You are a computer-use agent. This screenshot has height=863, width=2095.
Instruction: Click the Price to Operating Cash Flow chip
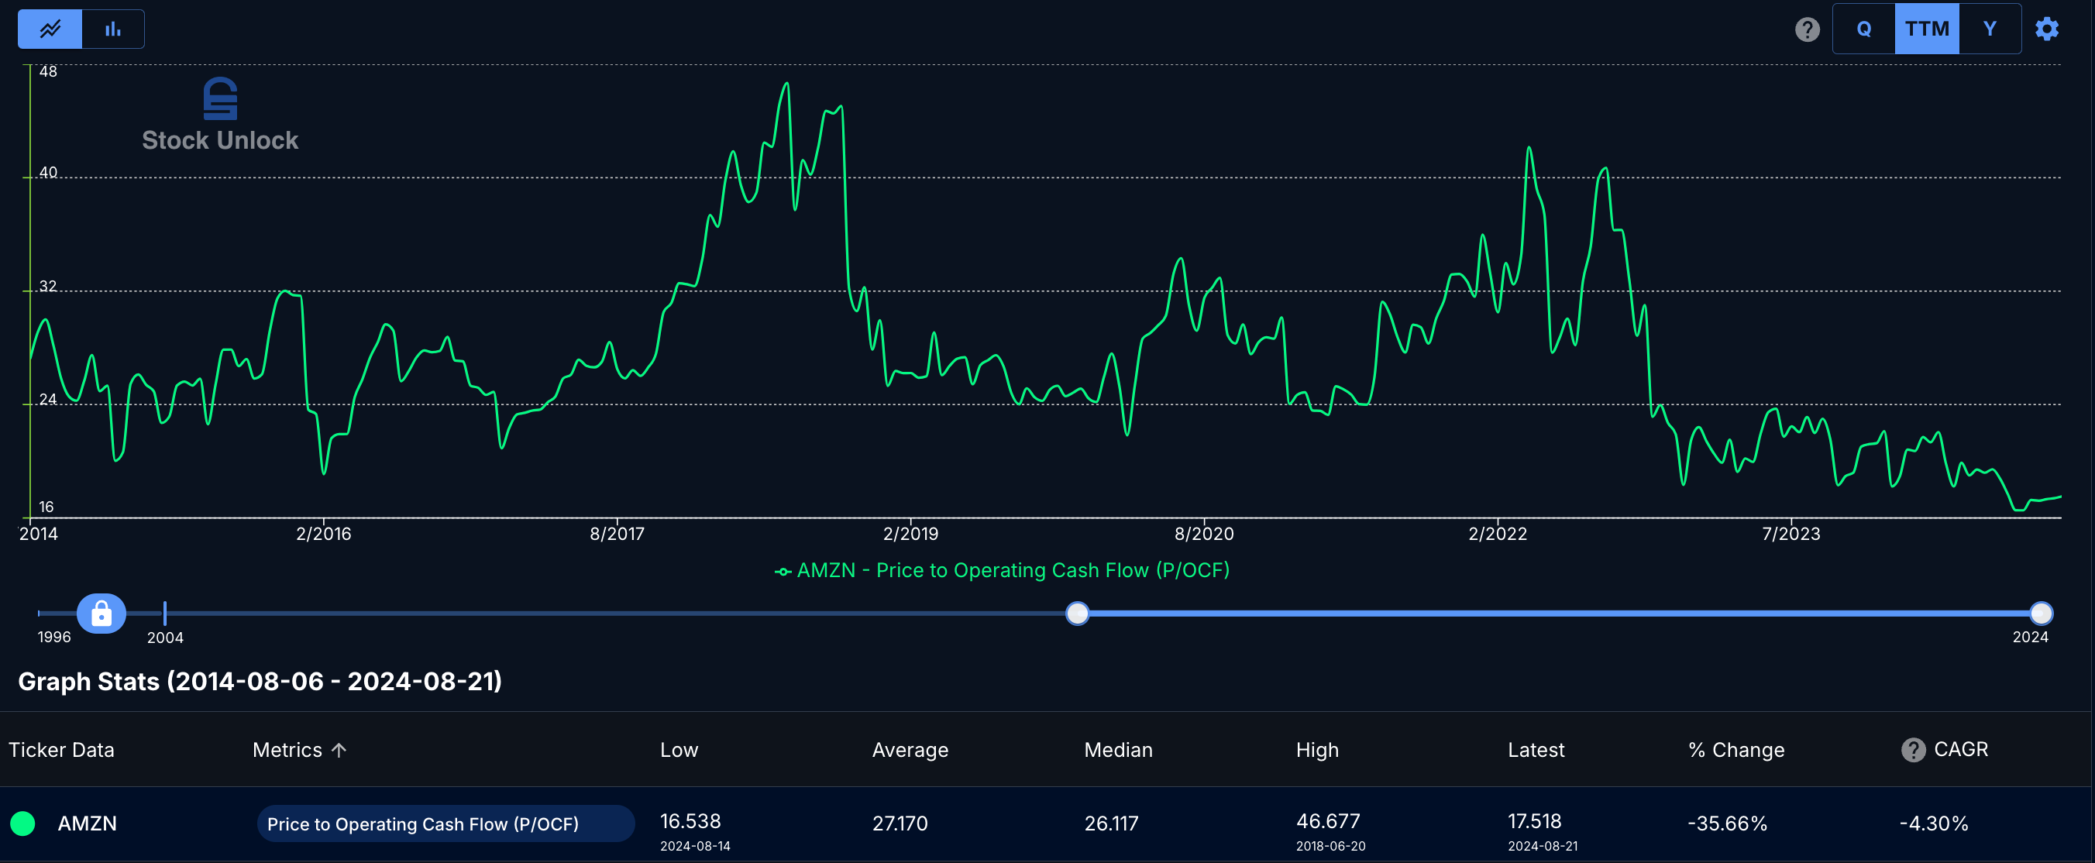coord(445,823)
